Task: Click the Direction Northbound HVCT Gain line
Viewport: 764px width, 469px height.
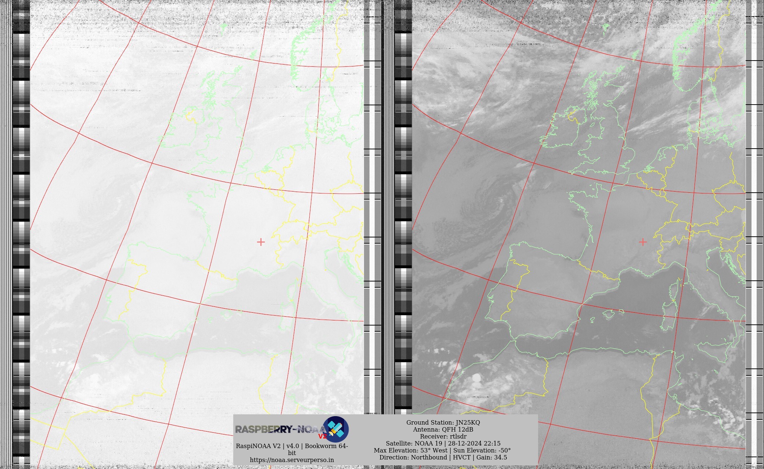Action: click(x=443, y=457)
